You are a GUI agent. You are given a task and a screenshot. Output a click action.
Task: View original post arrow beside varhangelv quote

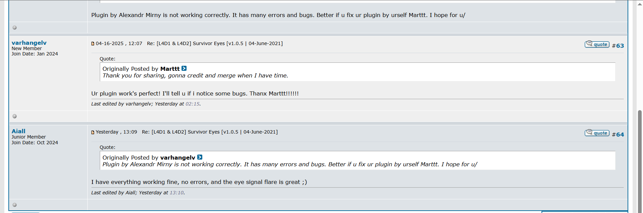(200, 157)
